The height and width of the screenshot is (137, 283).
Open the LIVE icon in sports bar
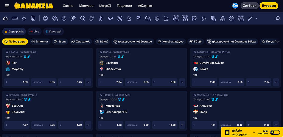(x=15, y=18)
